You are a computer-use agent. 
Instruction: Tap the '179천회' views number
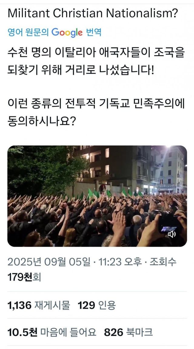24,277
